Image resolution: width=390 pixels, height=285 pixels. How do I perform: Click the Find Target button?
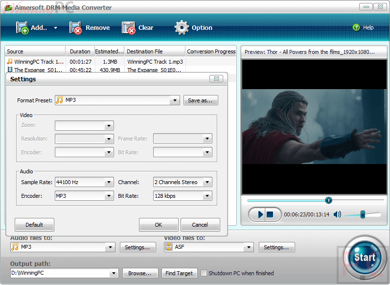coord(179,273)
